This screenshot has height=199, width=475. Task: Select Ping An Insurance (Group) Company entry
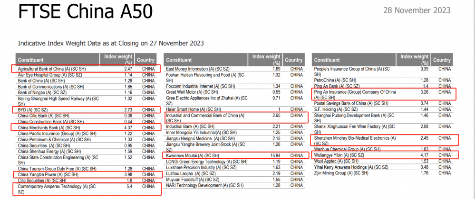pos(355,94)
